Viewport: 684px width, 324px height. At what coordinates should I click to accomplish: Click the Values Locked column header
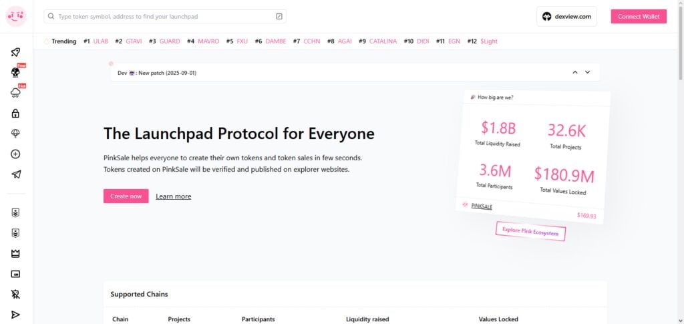[x=498, y=319]
